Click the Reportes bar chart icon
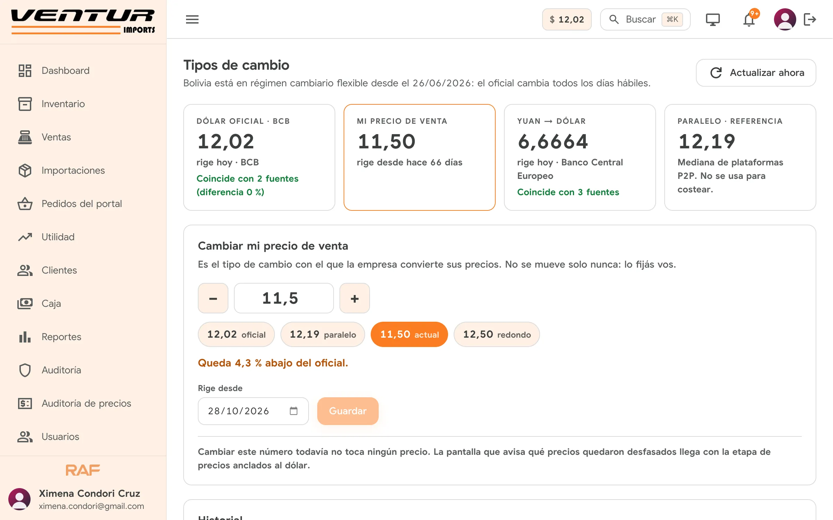This screenshot has width=833, height=520. coord(25,337)
